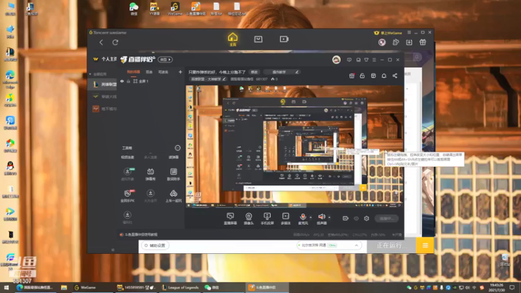Open 福利社 tool
Image resolution: width=521 pixels, height=293 pixels.
pos(128,217)
